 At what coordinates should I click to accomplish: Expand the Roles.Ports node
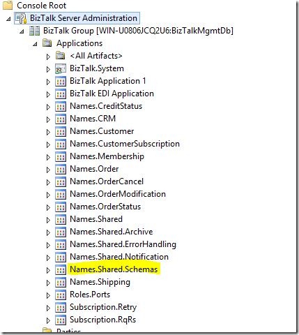(48, 295)
